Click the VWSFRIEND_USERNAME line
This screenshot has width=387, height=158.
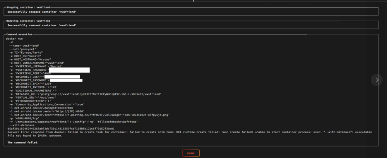pyautogui.click(x=36, y=66)
